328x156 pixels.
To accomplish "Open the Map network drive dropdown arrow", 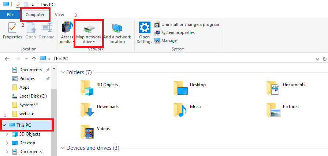I will click(94, 42).
